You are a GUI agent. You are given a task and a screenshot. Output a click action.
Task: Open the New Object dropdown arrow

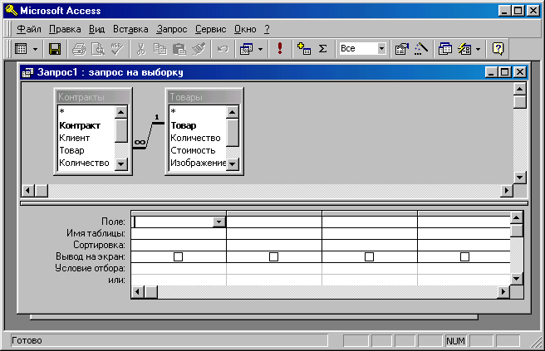(478, 49)
